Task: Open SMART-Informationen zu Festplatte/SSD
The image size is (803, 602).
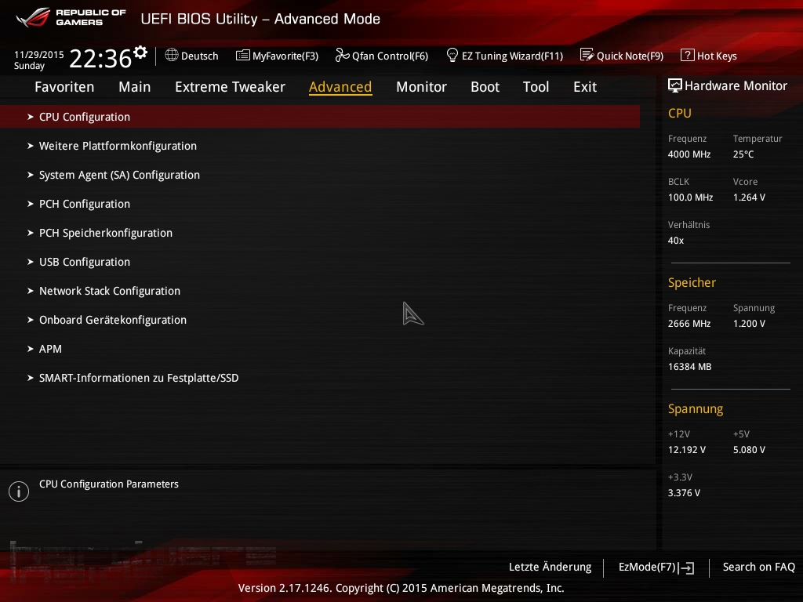Action: tap(139, 378)
